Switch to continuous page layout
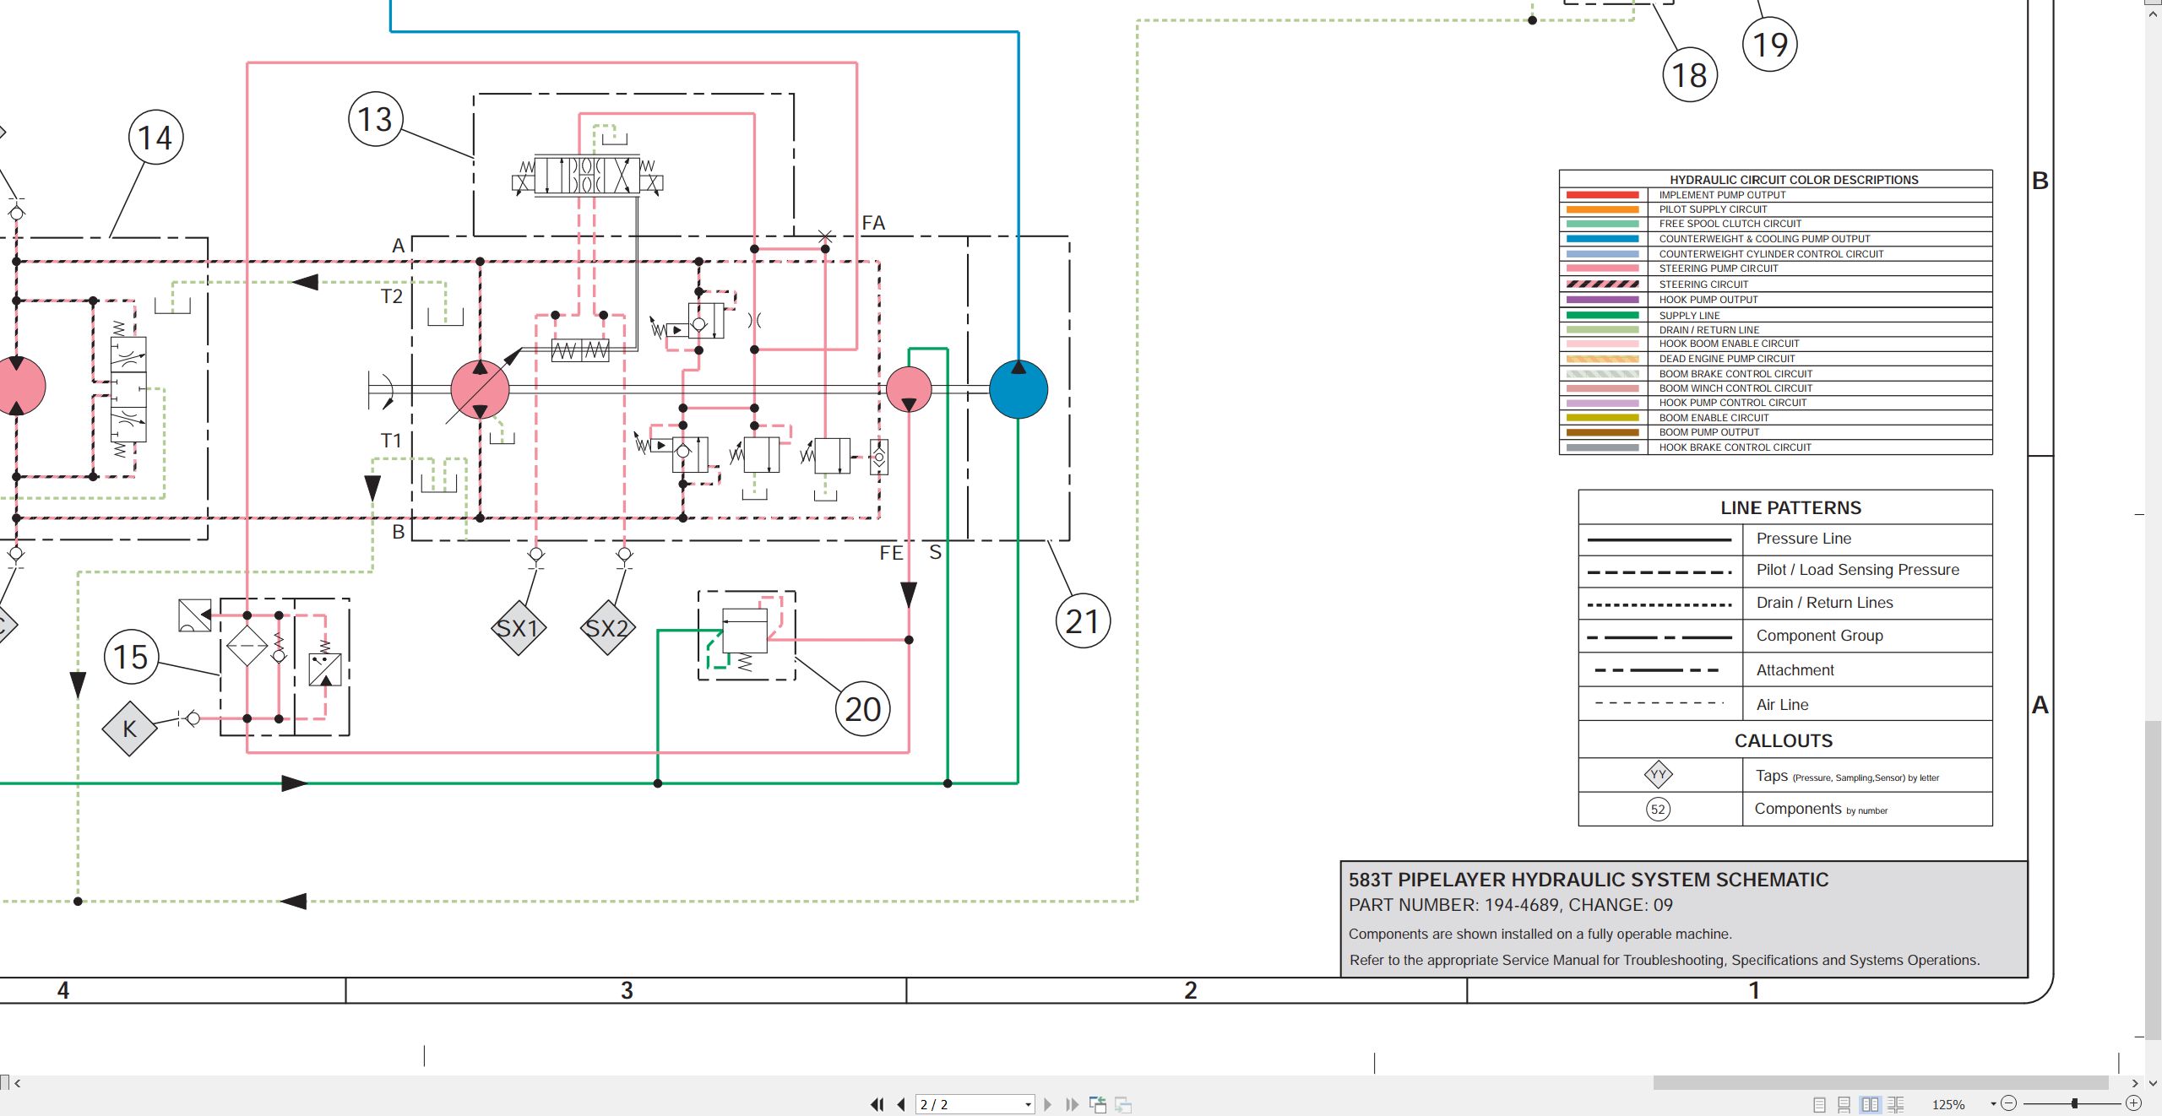Viewport: 2162px width, 1116px height. tap(1844, 1104)
